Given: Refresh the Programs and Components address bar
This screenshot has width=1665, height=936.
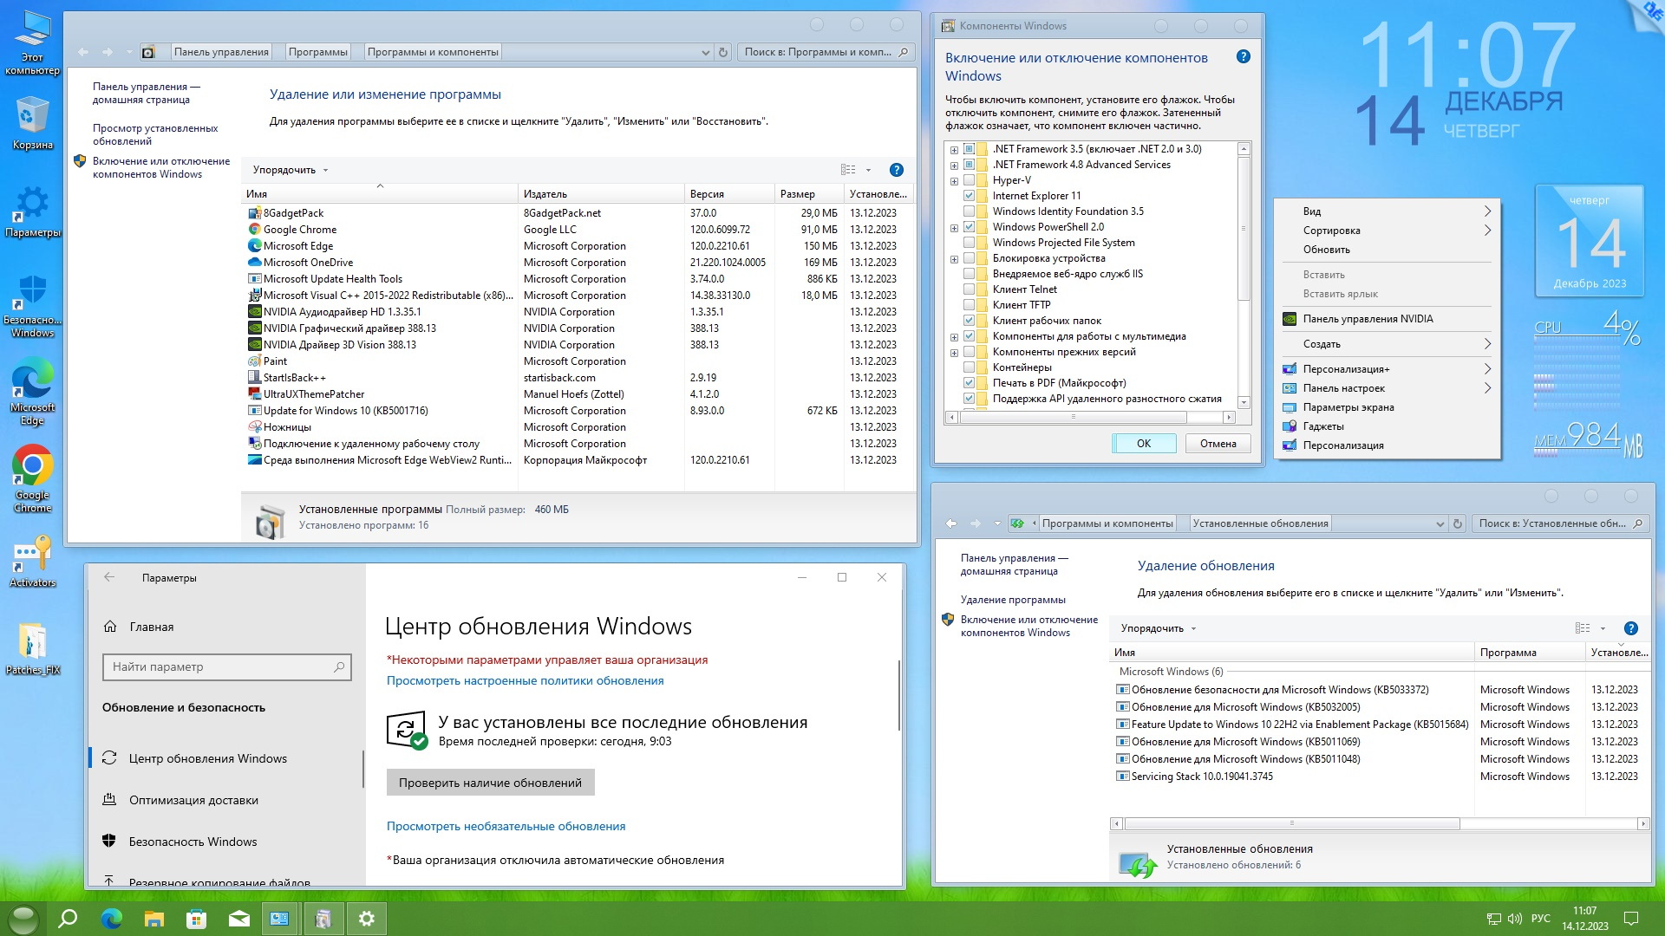Looking at the screenshot, I should click(723, 52).
